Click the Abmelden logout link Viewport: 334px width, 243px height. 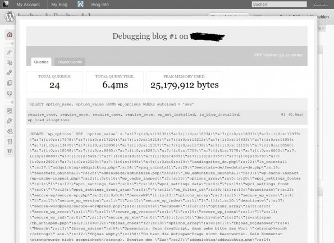tap(319, 17)
